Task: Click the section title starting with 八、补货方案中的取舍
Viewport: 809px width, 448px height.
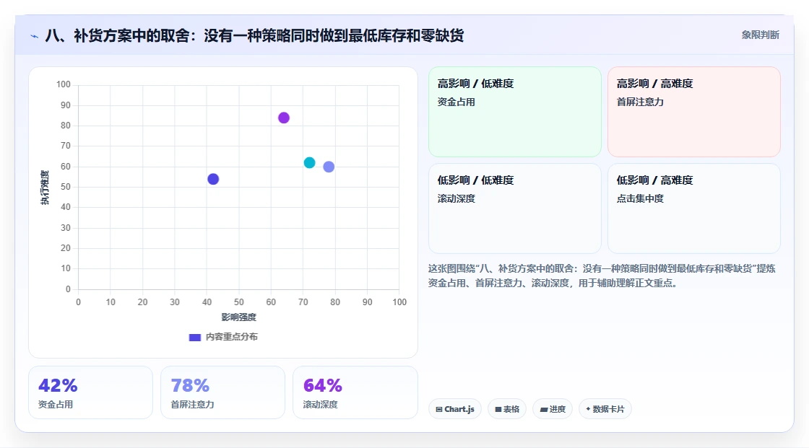Action: [254, 35]
